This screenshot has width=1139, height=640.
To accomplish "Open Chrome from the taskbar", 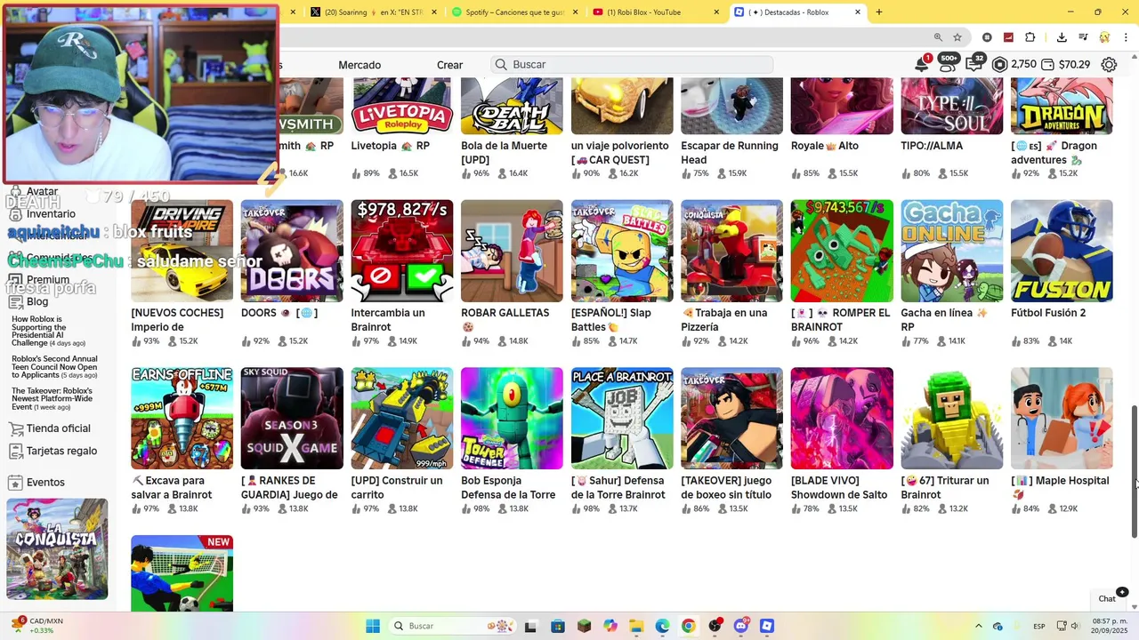I will tap(688, 626).
